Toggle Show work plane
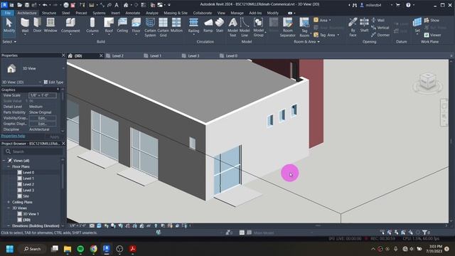 pyautogui.click(x=432, y=21)
